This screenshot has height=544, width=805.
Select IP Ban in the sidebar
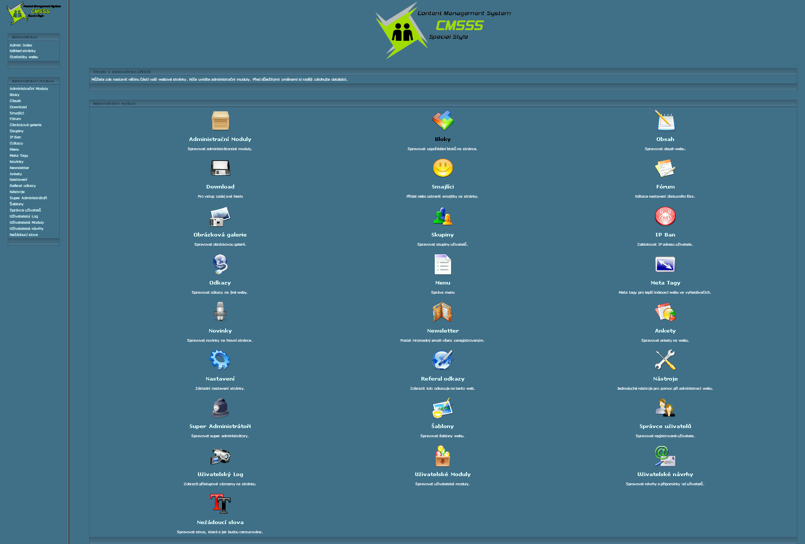tap(15, 137)
